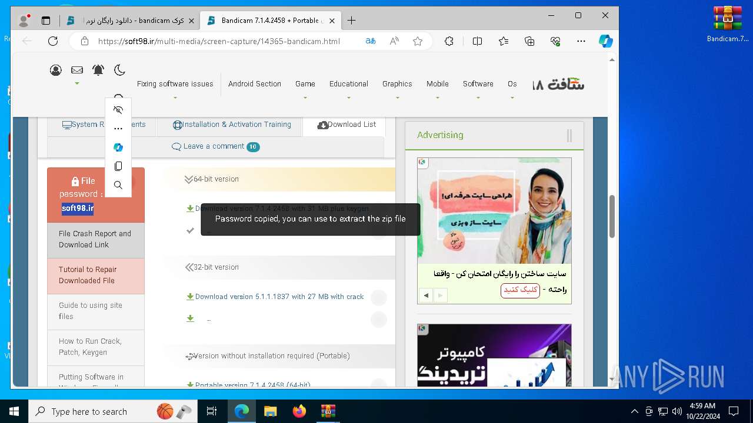Open Collections icon
This screenshot has width=753, height=423.
(529, 41)
